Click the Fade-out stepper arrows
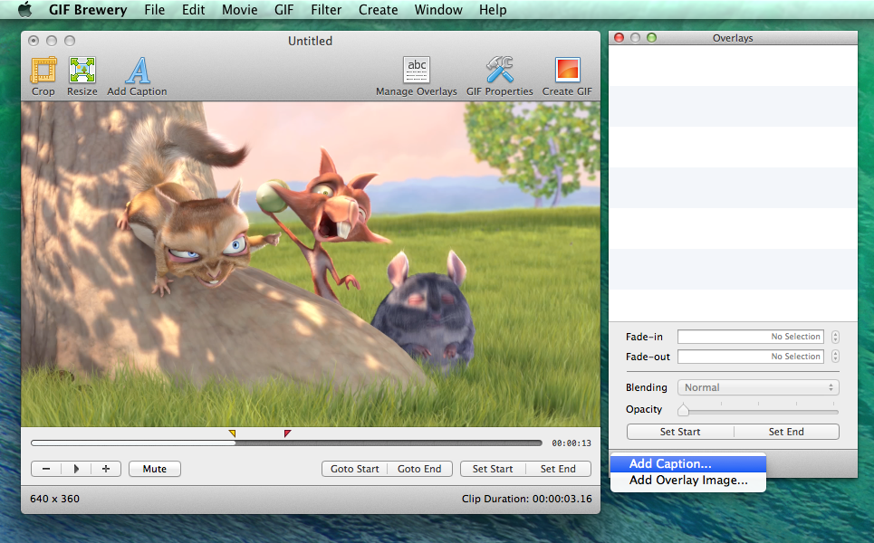Viewport: 874px width, 543px height. pos(835,357)
